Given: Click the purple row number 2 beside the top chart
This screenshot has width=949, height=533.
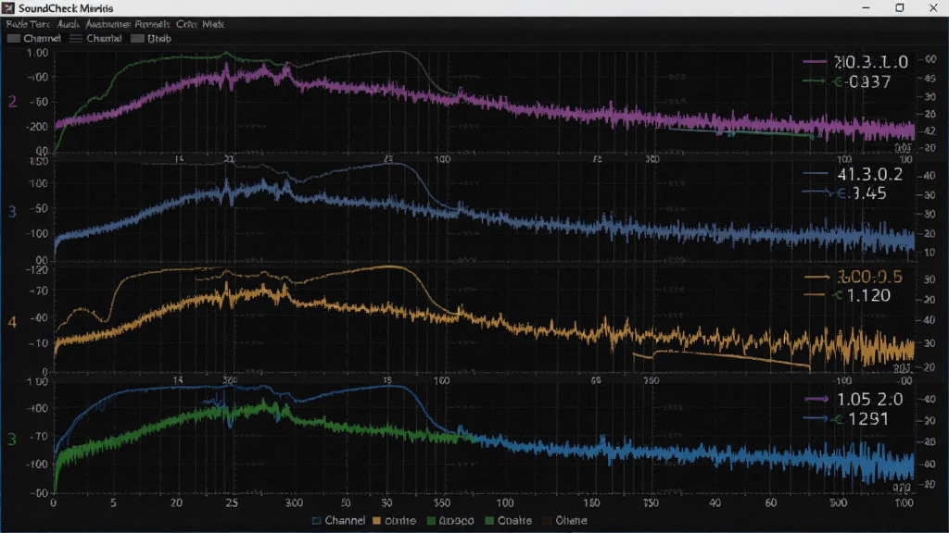Looking at the screenshot, I should (12, 102).
